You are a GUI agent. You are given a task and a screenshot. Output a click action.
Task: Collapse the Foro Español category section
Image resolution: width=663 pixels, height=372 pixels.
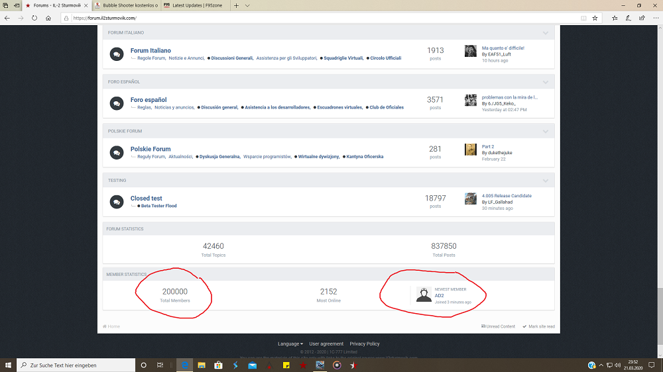point(546,82)
